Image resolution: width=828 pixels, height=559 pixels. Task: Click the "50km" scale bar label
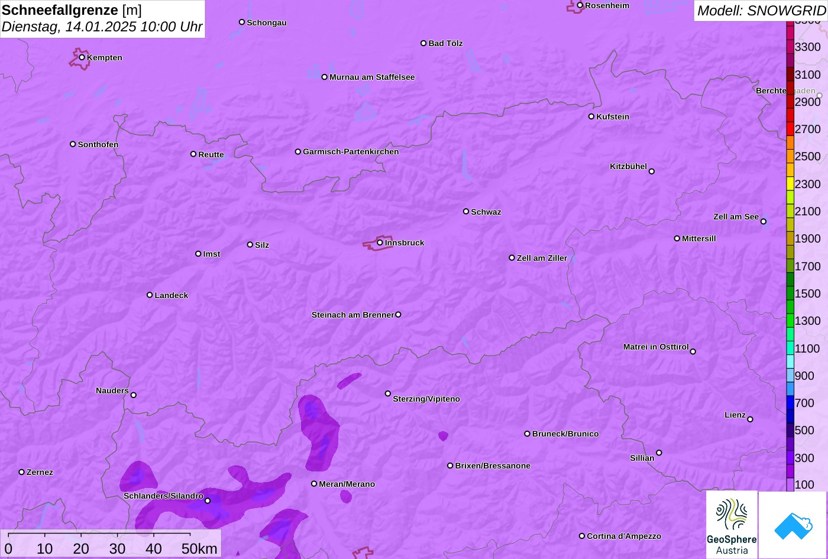199,548
